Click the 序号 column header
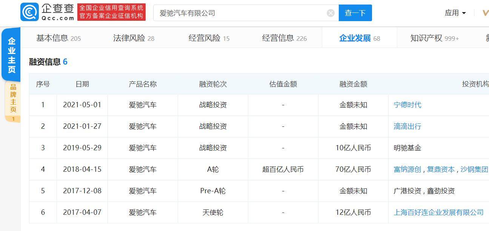The image size is (489, 231). point(43,84)
